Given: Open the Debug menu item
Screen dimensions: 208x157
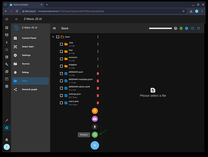Looking at the screenshot, I should pos(30,72).
